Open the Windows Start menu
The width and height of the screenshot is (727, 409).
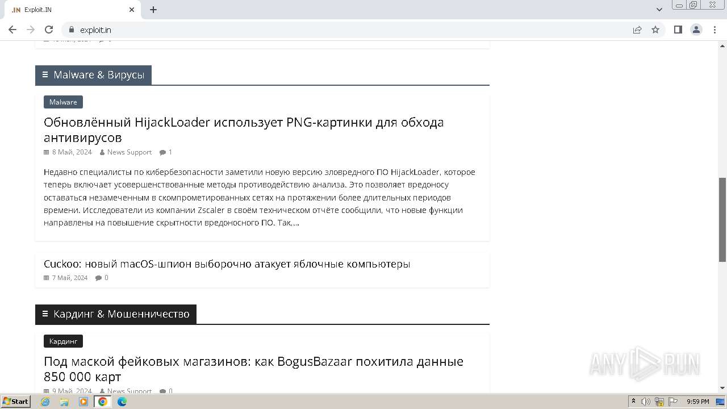pos(15,402)
